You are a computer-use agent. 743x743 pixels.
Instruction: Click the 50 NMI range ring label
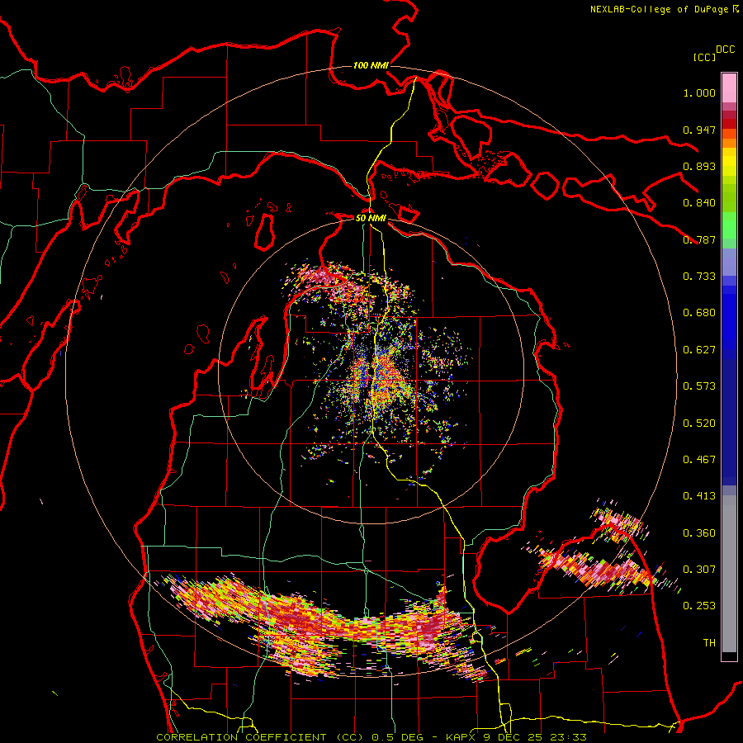coord(371,218)
